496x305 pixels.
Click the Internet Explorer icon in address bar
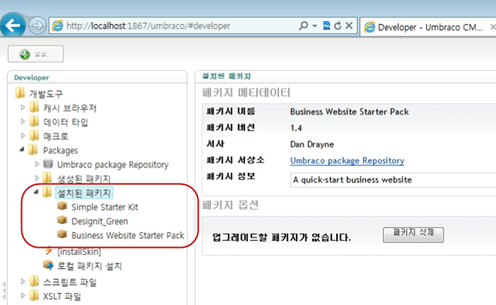tap(57, 25)
